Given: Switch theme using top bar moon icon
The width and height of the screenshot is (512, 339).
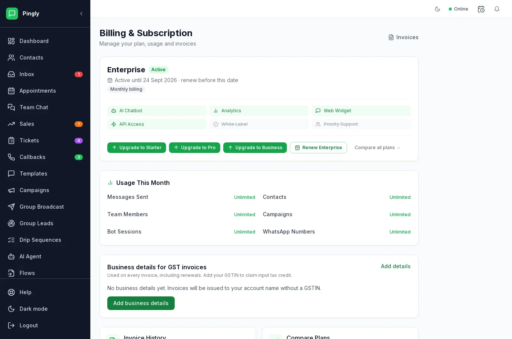Looking at the screenshot, I should [x=437, y=9].
